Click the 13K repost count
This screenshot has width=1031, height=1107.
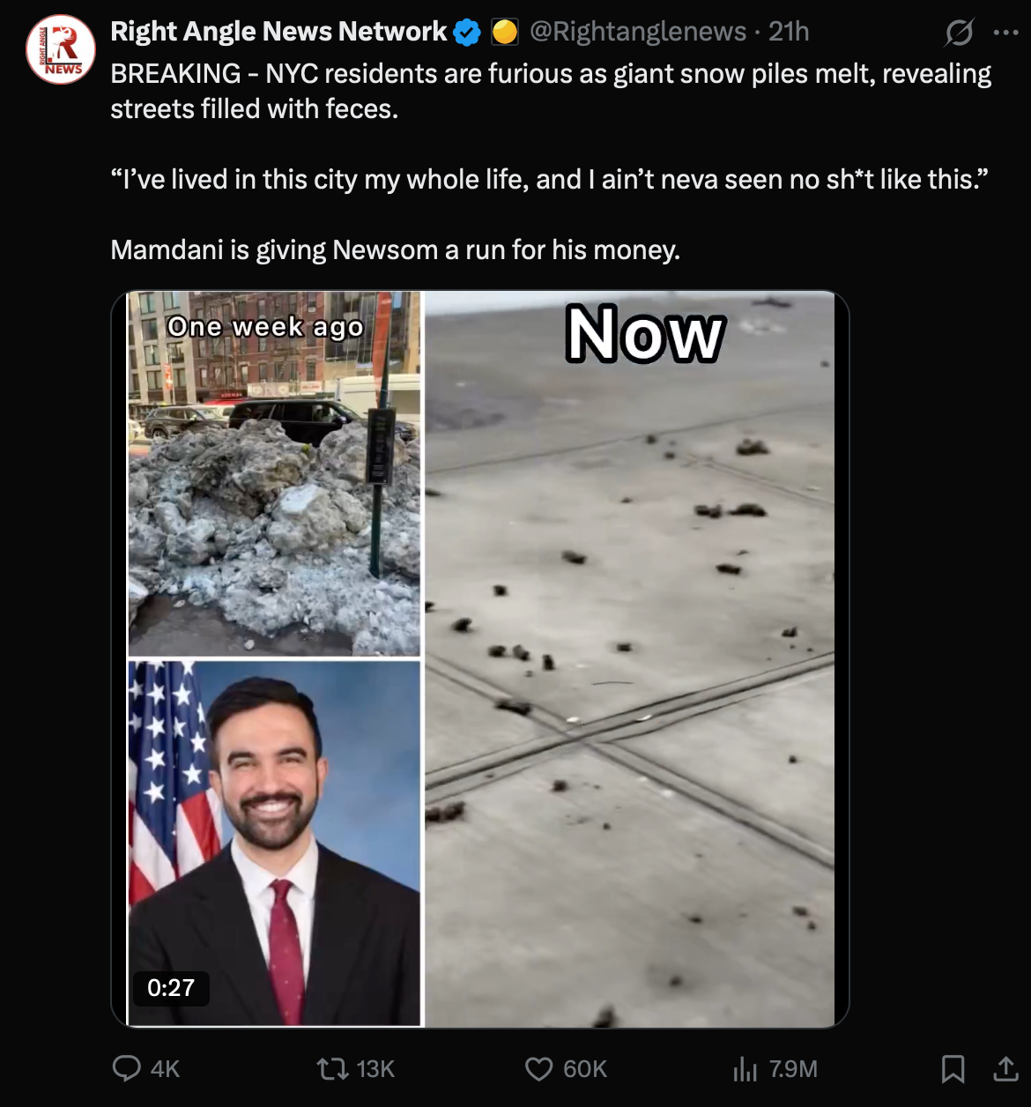pos(375,1069)
